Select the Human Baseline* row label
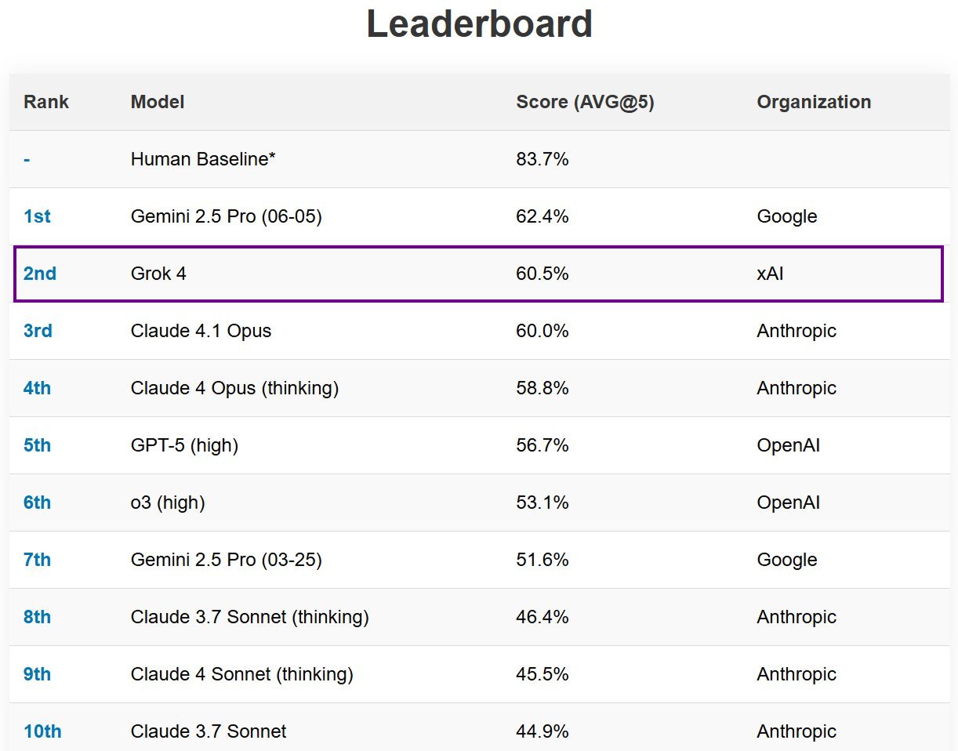This screenshot has width=958, height=751. [x=203, y=159]
